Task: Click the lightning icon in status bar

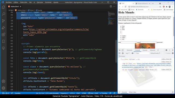Action: (x=12, y=93)
